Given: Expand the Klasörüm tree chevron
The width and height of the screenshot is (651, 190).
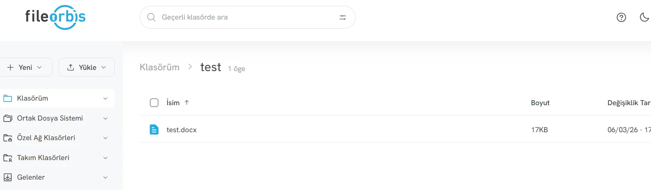Looking at the screenshot, I should (x=106, y=99).
